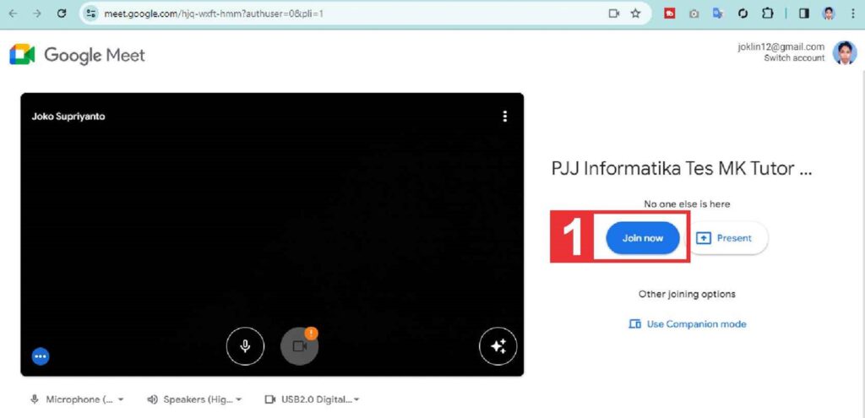The width and height of the screenshot is (865, 418).
Task: Click the Present button
Action: point(724,238)
